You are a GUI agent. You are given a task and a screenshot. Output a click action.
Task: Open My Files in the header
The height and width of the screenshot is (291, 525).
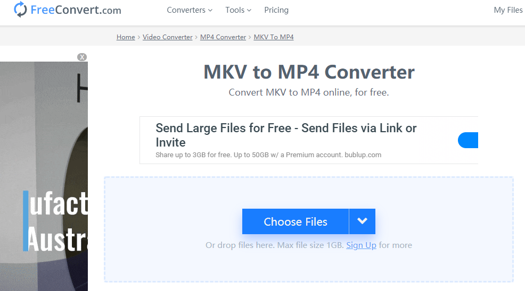508,10
